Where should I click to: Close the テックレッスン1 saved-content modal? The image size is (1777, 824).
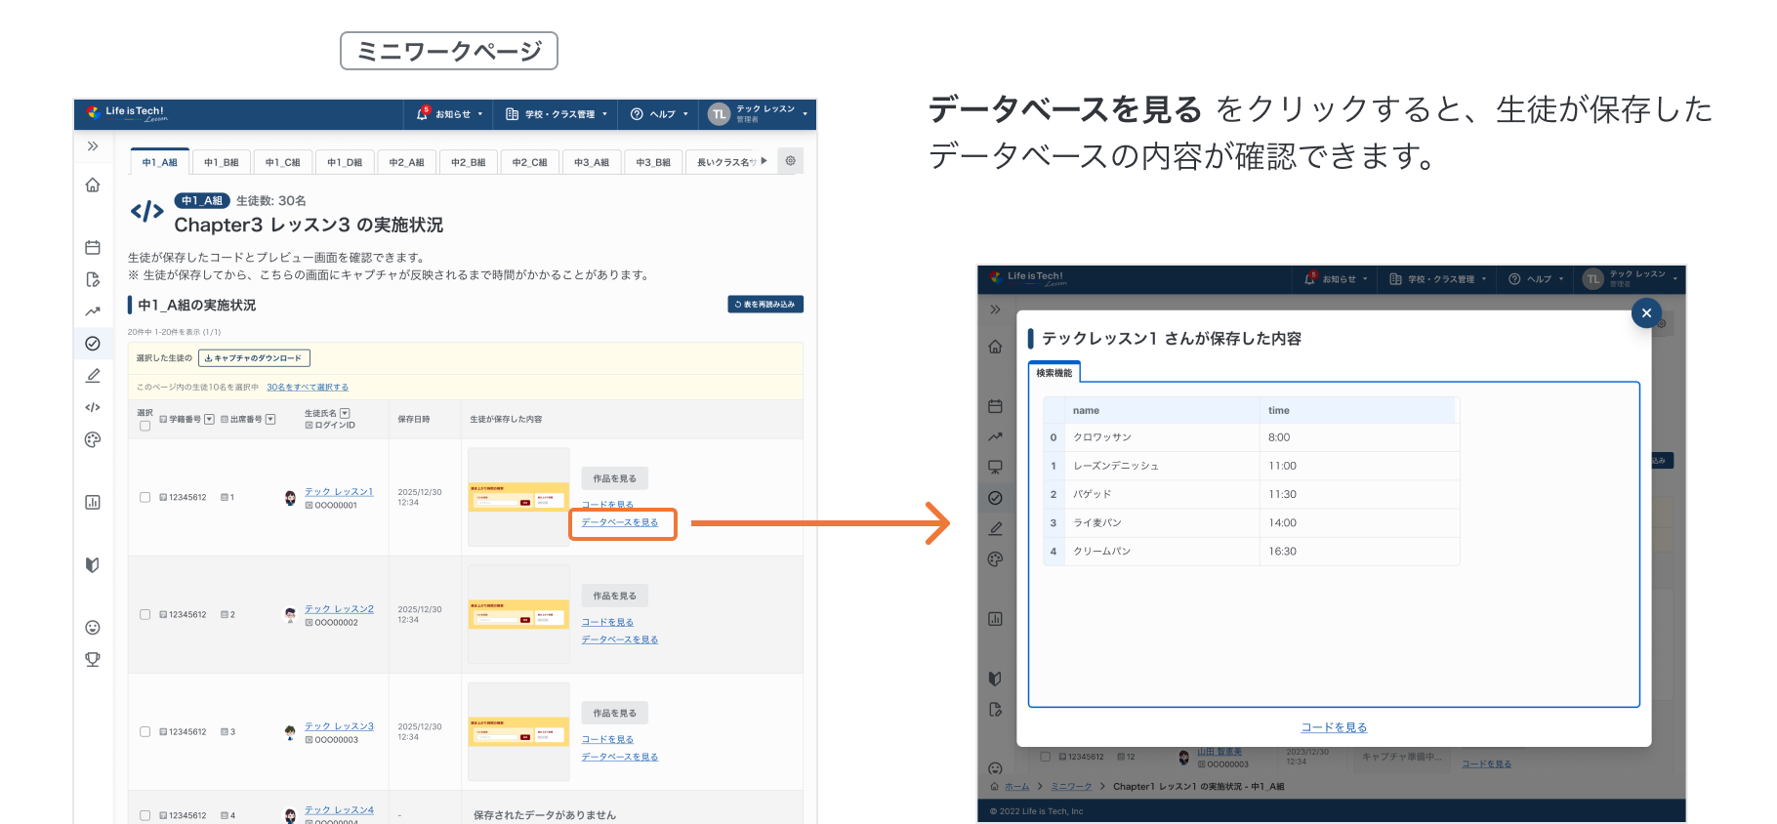(x=1646, y=312)
